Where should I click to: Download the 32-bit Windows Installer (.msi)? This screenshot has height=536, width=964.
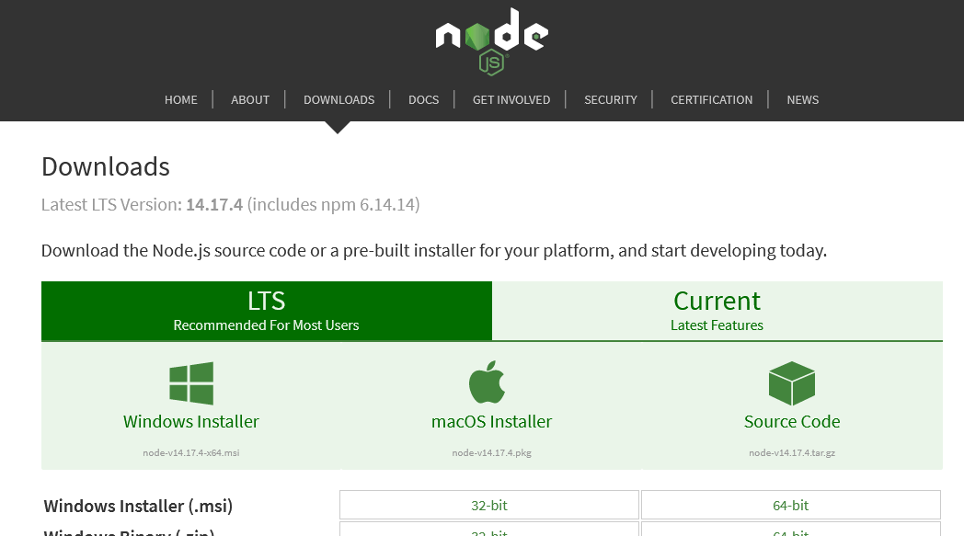click(x=489, y=506)
